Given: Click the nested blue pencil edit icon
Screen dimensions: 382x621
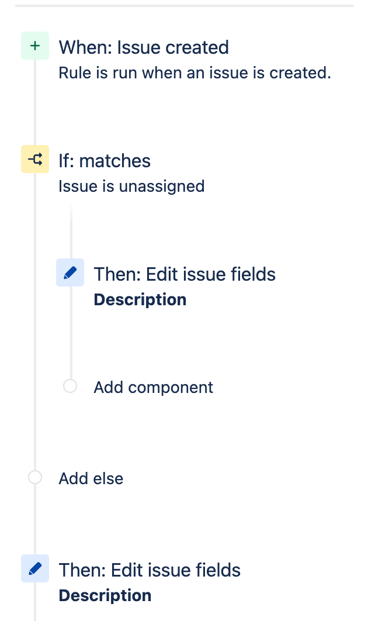Looking at the screenshot, I should (x=70, y=272).
